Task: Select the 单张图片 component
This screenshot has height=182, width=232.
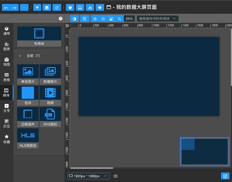Action: tap(28, 74)
